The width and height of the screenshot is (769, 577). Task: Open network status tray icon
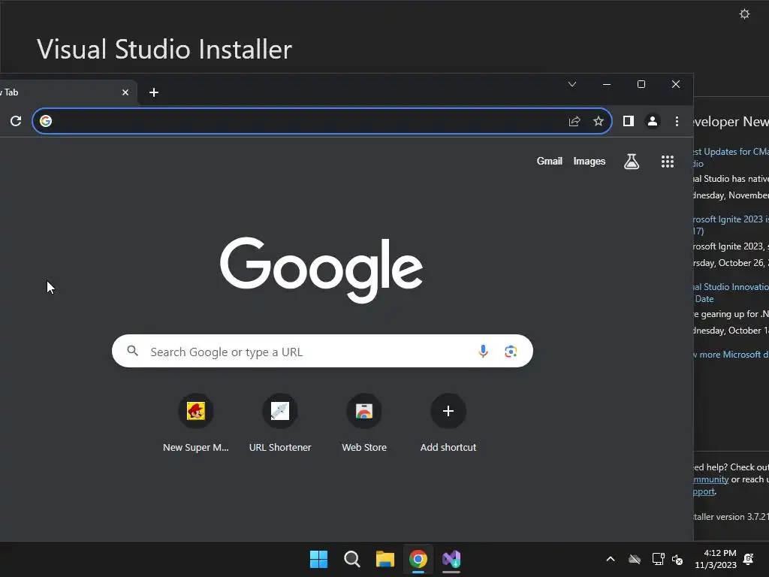(658, 559)
